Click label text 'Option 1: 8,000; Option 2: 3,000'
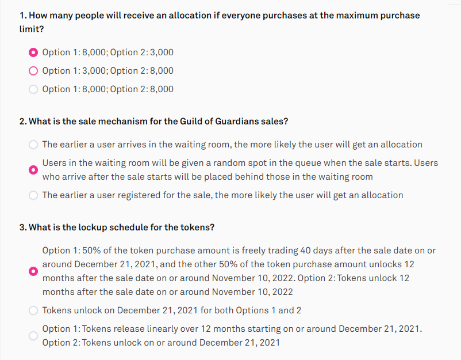 [108, 52]
